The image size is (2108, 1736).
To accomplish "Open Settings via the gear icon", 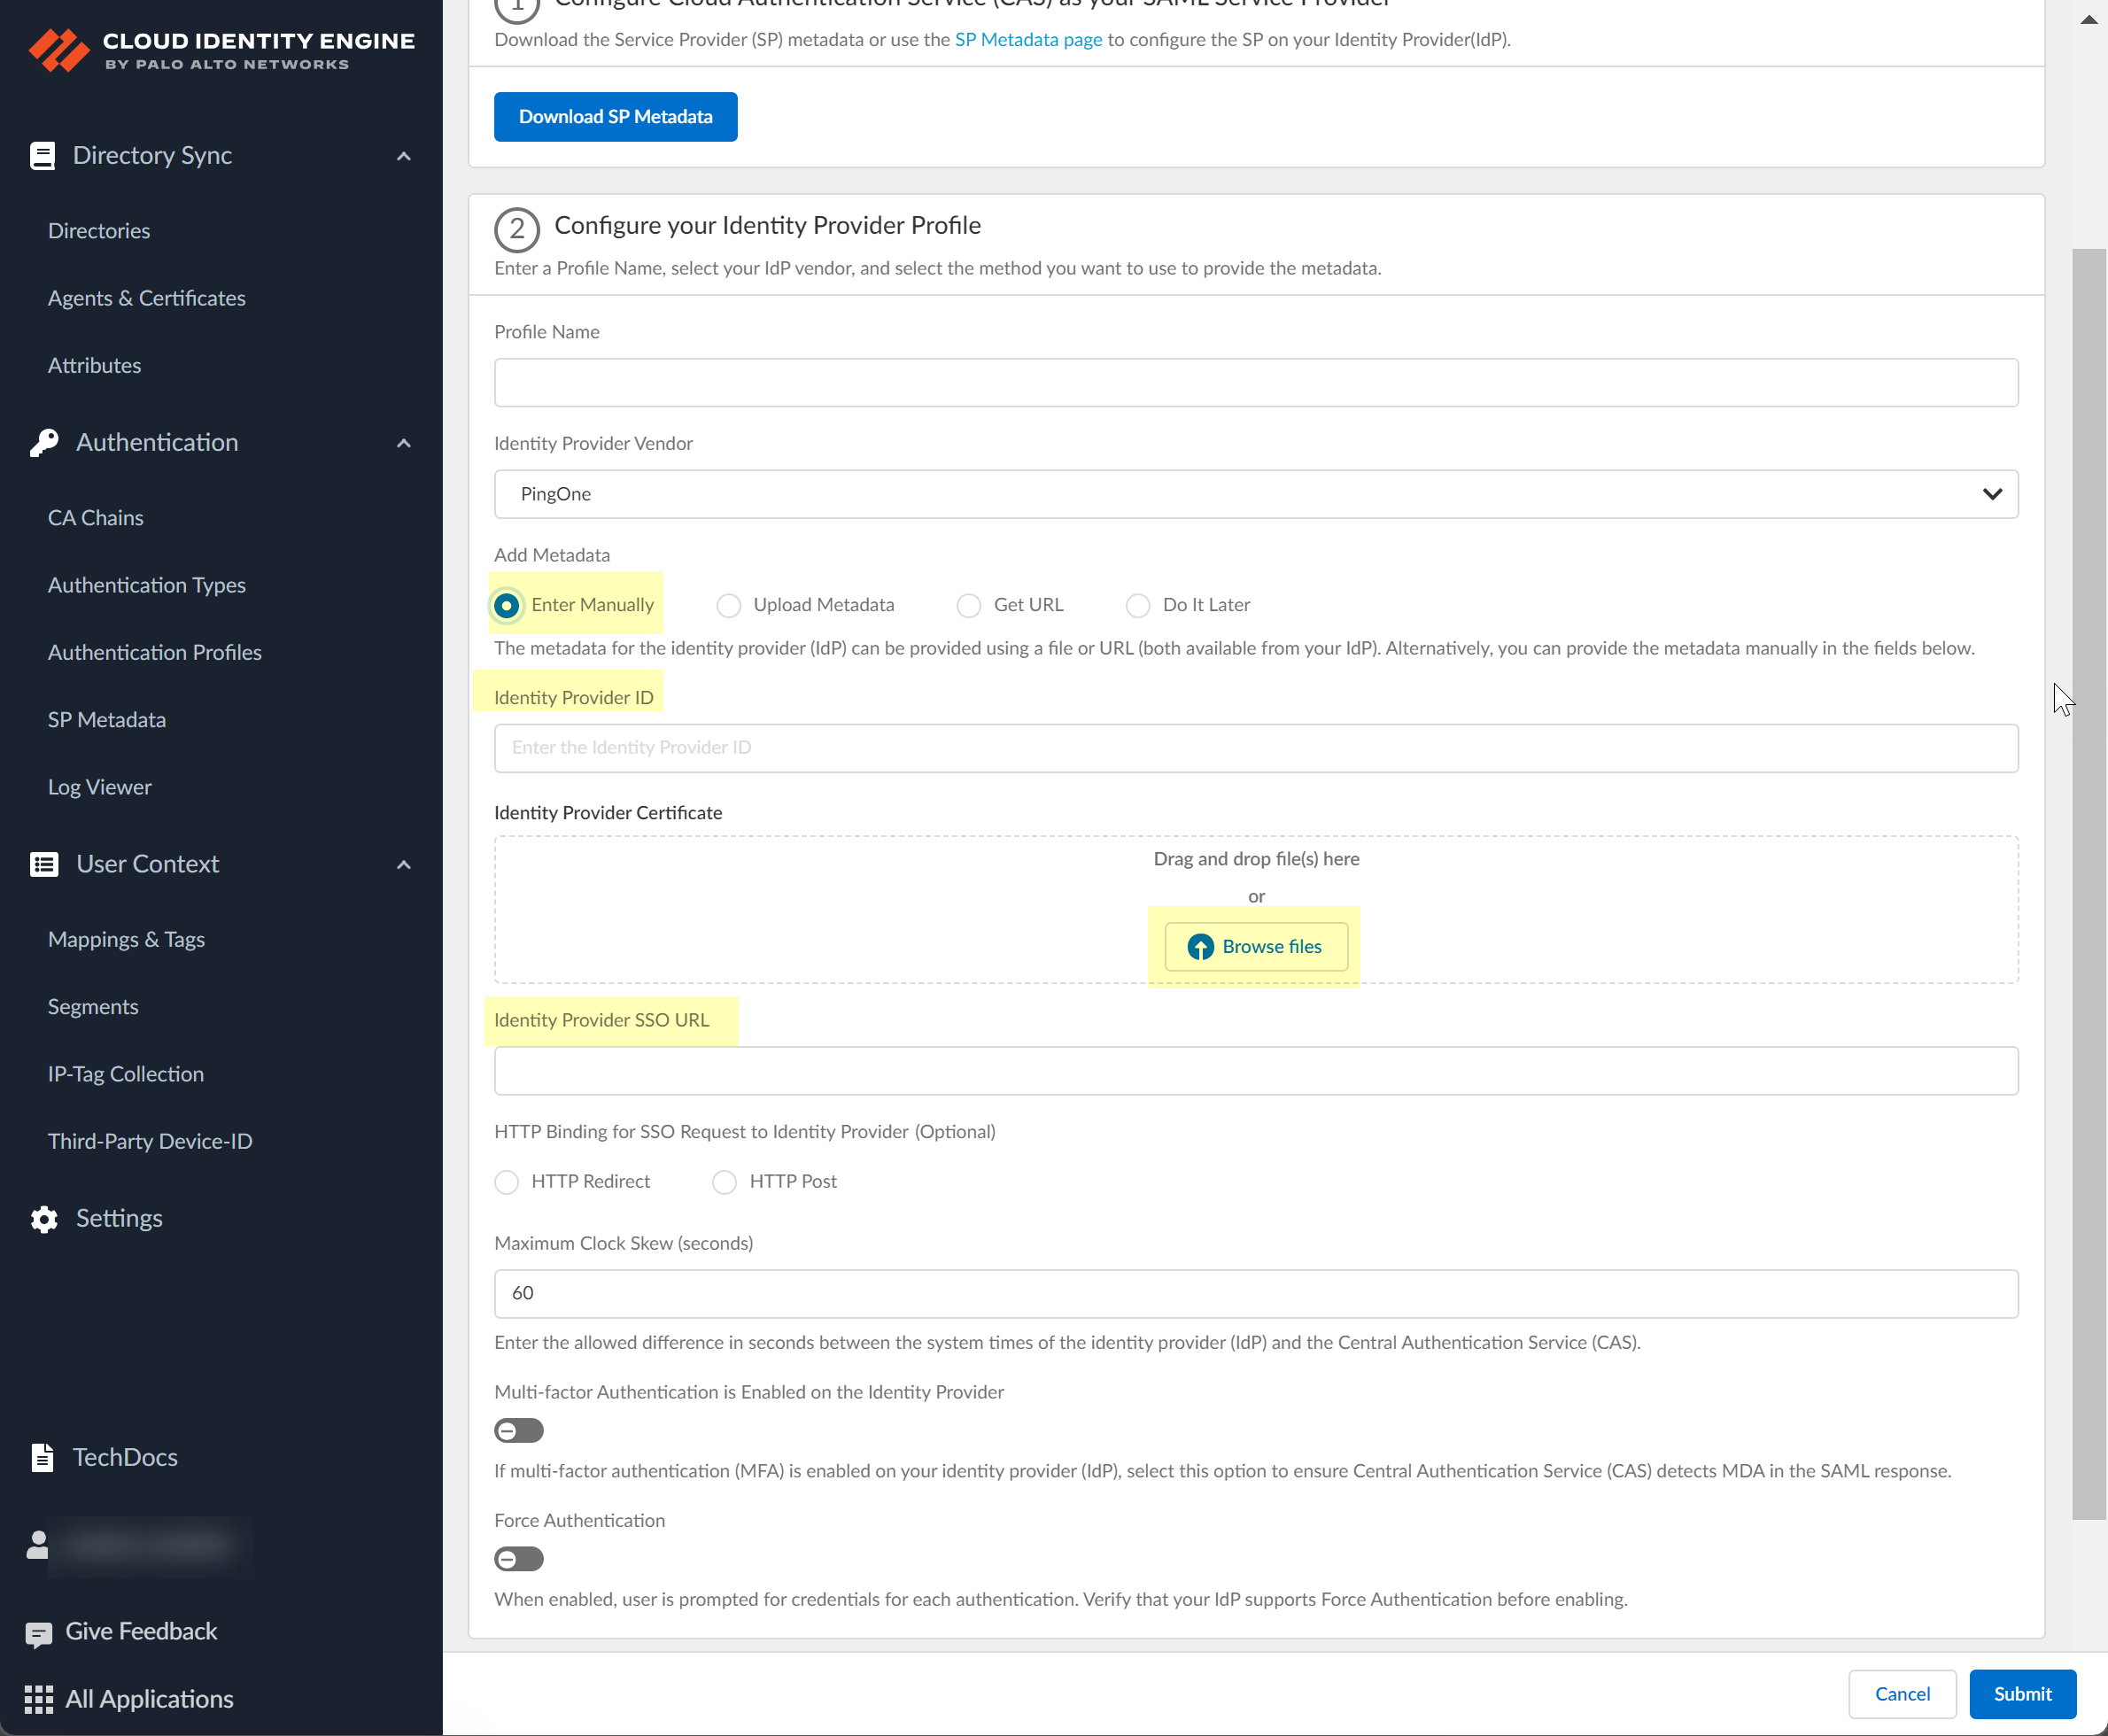I will pos(44,1219).
